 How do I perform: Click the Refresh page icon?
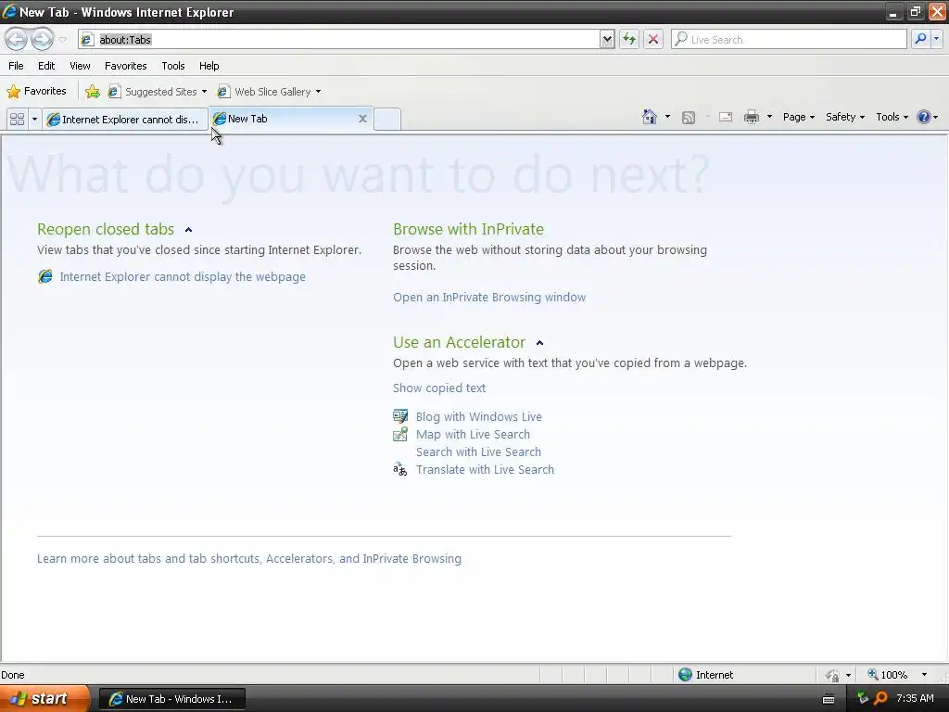coord(629,39)
